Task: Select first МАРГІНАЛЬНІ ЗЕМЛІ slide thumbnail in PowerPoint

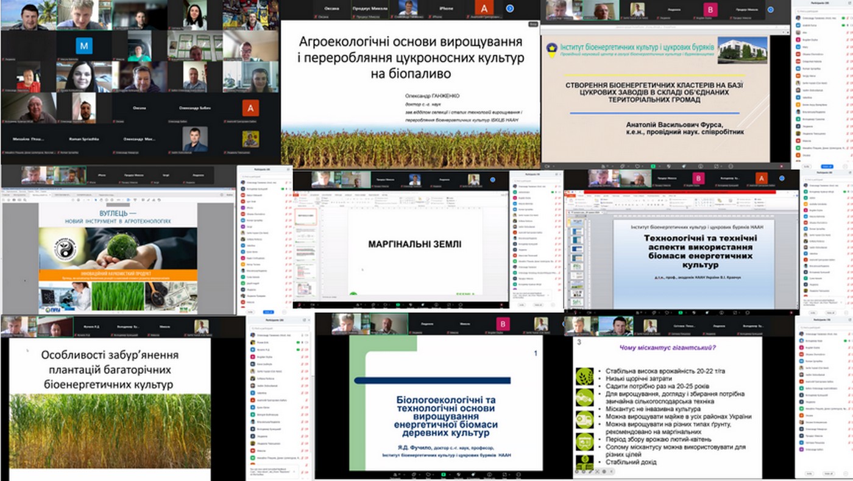Action: (x=306, y=215)
